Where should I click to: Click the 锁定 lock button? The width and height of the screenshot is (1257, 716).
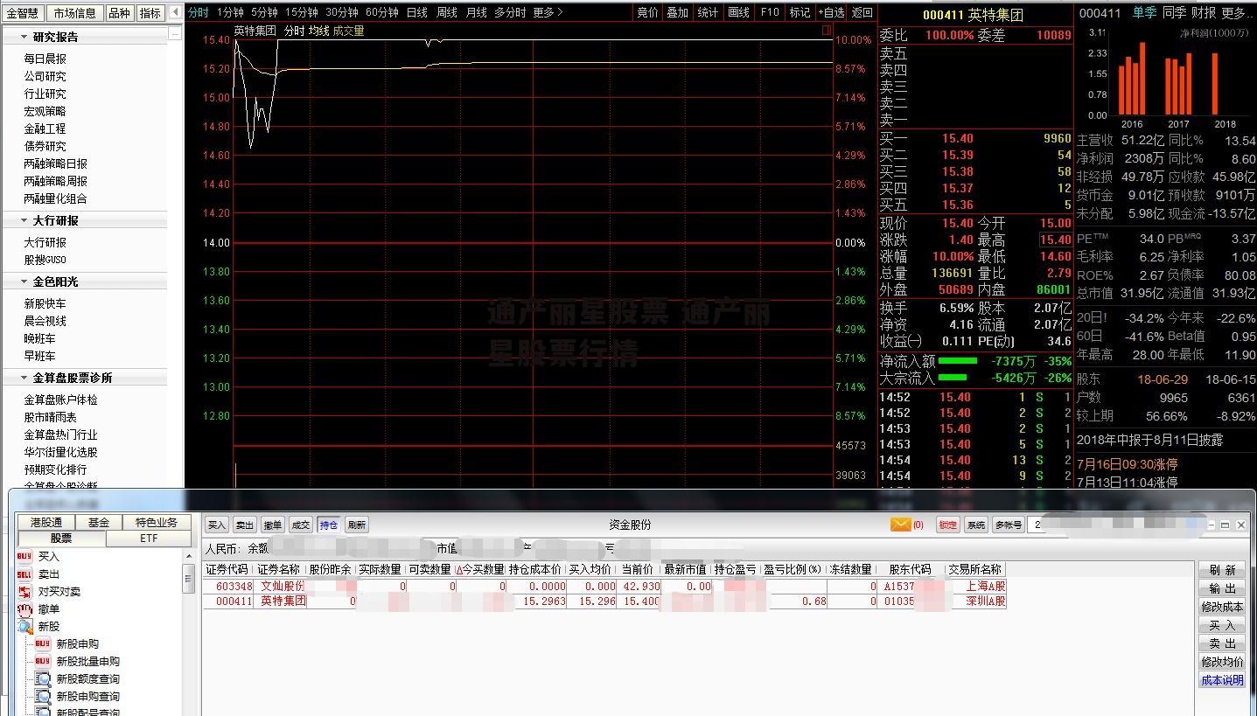948,525
